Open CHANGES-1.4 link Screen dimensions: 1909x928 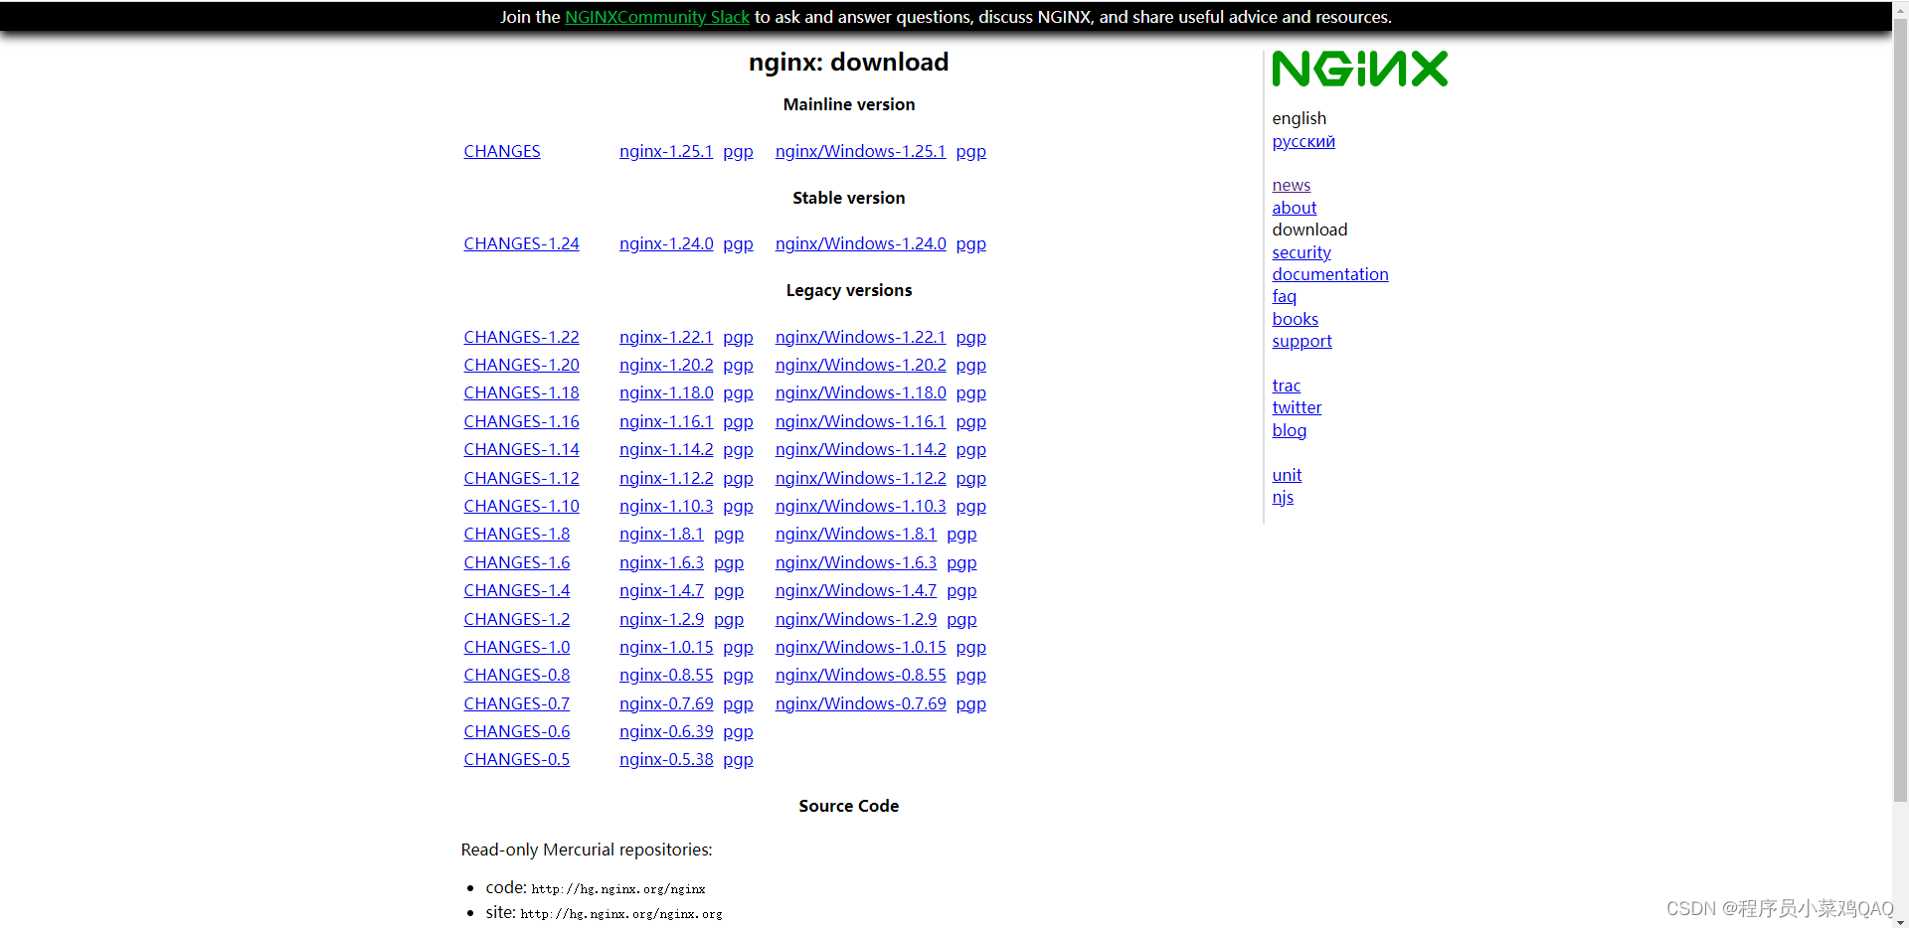516,590
